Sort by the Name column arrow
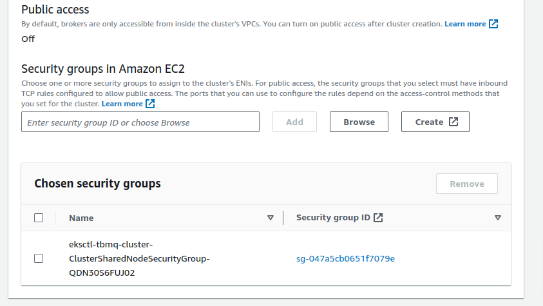 tap(271, 218)
